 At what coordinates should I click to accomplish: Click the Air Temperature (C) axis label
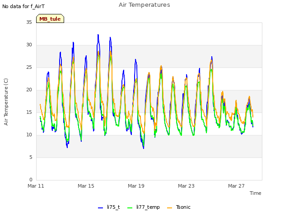coord(6,102)
